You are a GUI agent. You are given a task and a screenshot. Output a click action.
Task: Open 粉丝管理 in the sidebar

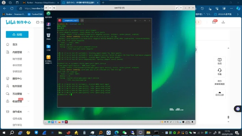click(17, 86)
